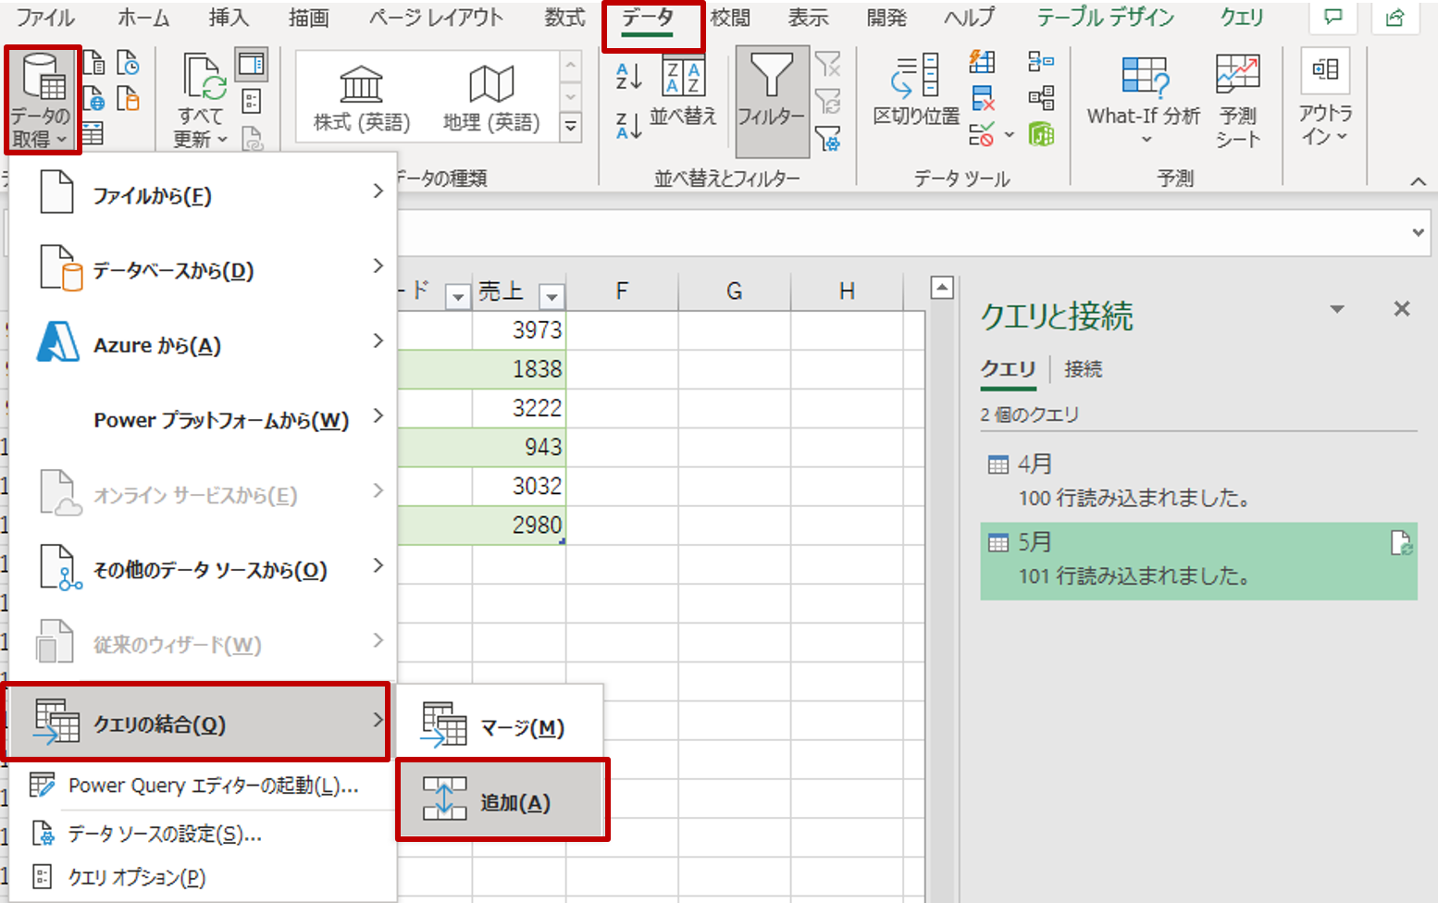This screenshot has width=1438, height=903.
Task: Expand Power プラットフォームから(W) submenu
Action: pos(203,419)
